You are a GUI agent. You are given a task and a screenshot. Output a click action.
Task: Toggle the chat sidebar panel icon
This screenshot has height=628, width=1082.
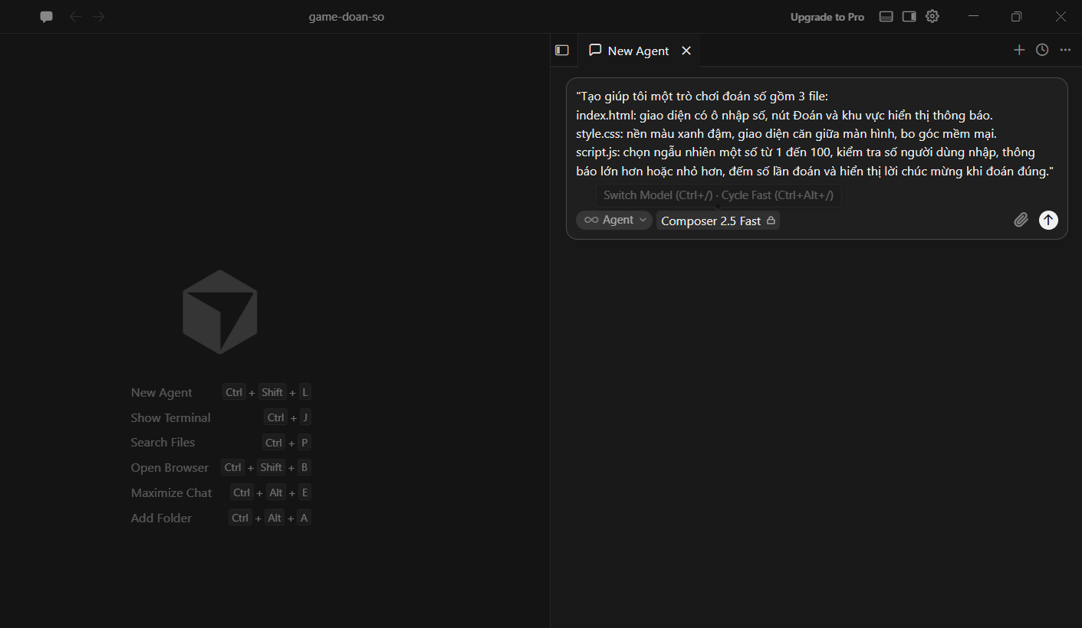(x=562, y=51)
